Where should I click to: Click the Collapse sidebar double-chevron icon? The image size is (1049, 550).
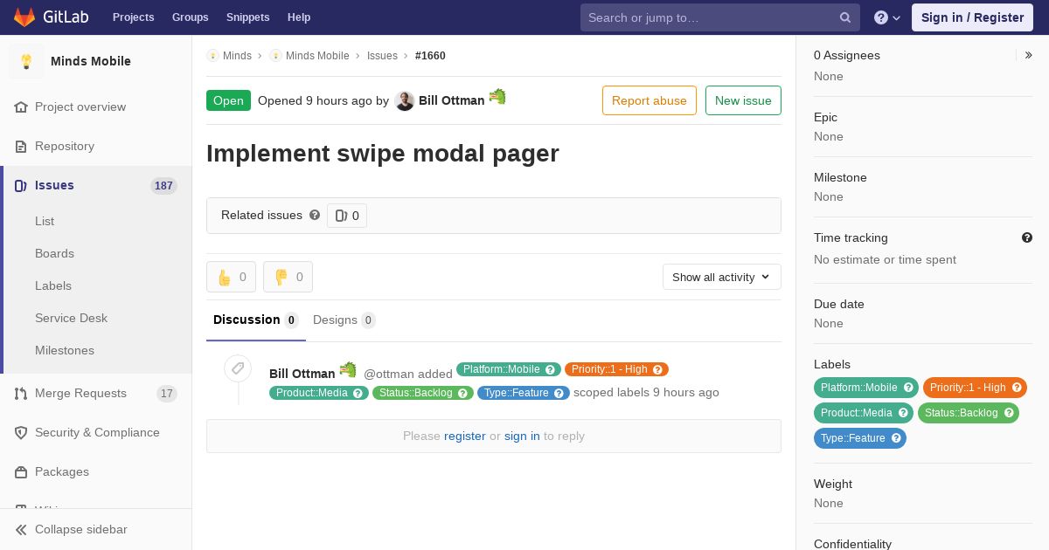point(21,529)
